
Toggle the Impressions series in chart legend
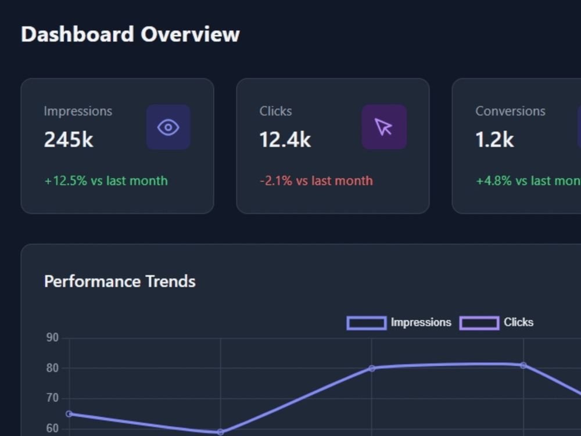coord(399,323)
